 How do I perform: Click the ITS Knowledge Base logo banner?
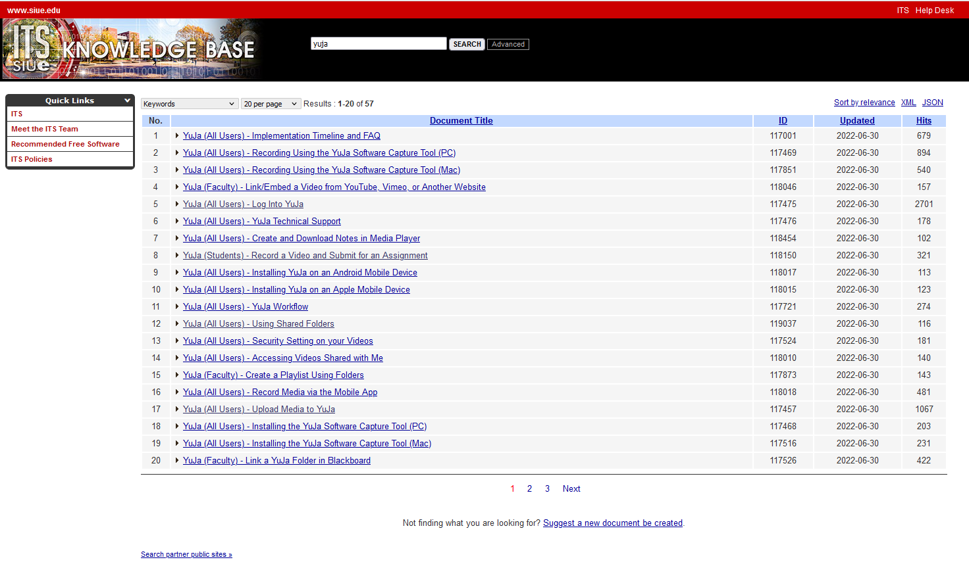(132, 49)
